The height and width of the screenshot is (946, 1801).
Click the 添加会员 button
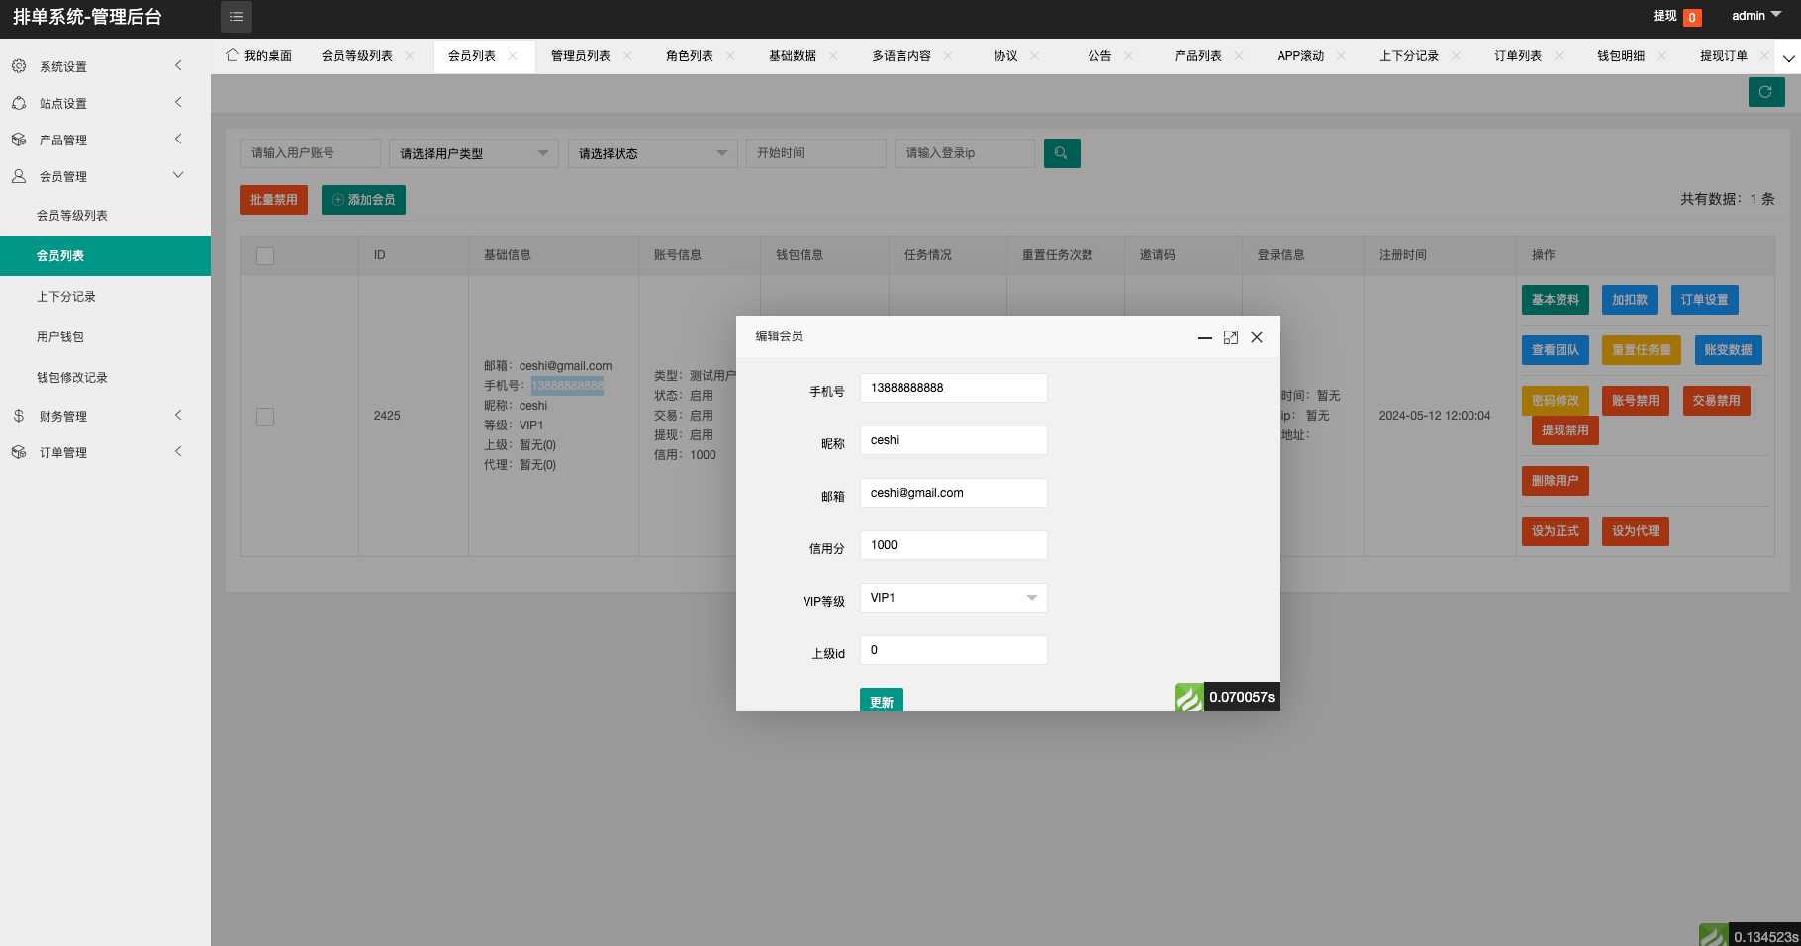pyautogui.click(x=363, y=200)
